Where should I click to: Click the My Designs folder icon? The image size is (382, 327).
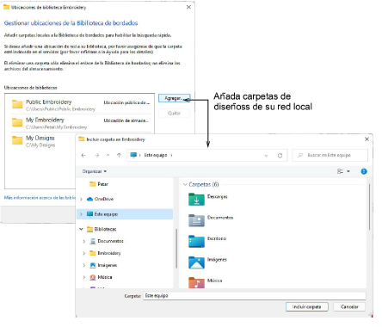17,140
